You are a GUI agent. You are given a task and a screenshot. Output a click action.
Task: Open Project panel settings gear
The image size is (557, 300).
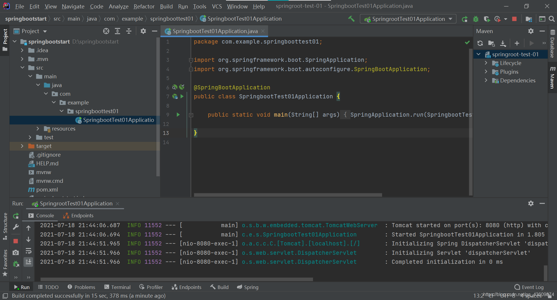143,31
